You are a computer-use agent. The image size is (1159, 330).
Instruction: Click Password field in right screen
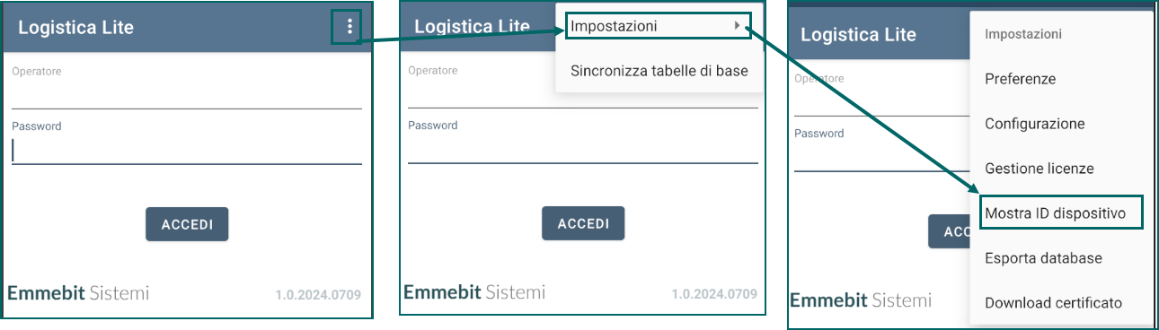pos(882,150)
